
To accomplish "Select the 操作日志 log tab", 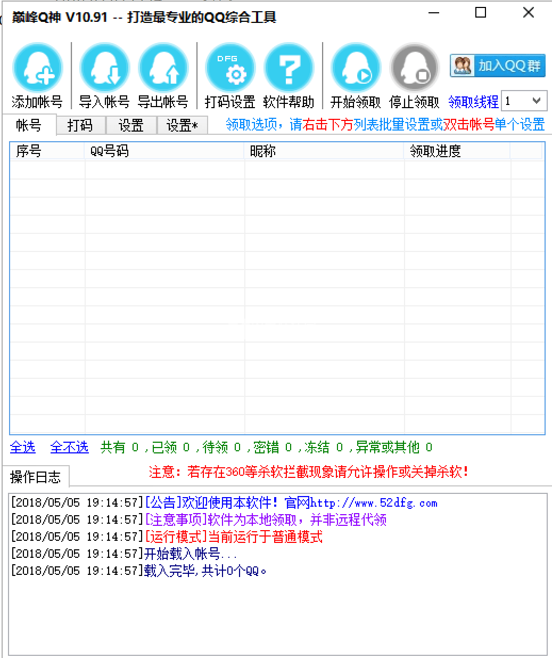I will tap(36, 477).
